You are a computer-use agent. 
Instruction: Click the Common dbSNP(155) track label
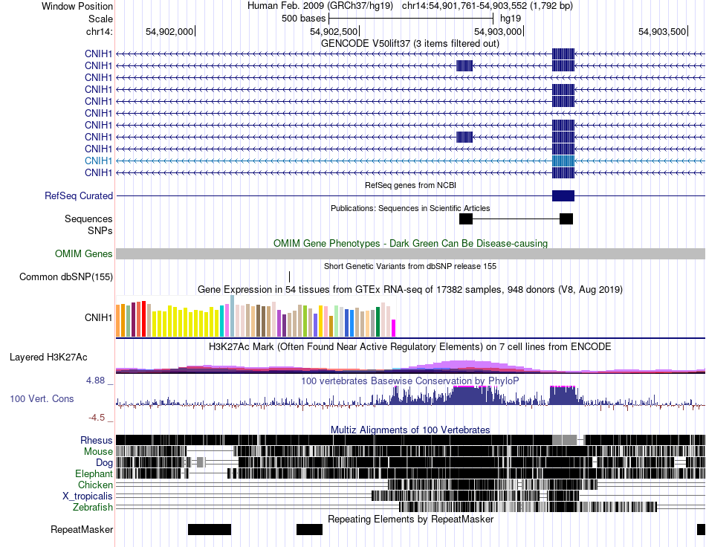point(66,277)
